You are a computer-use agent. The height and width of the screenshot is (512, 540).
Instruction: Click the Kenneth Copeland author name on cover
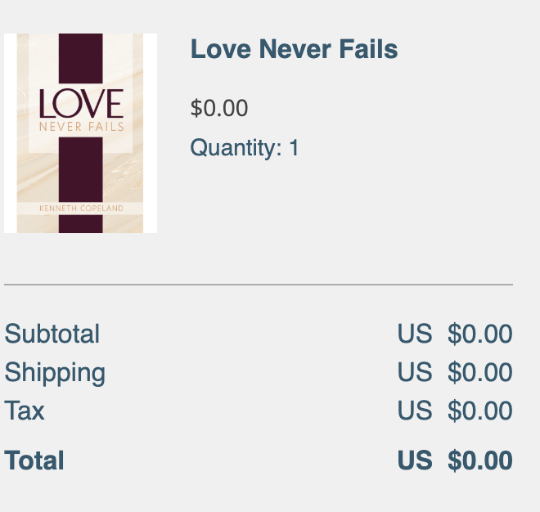81,209
